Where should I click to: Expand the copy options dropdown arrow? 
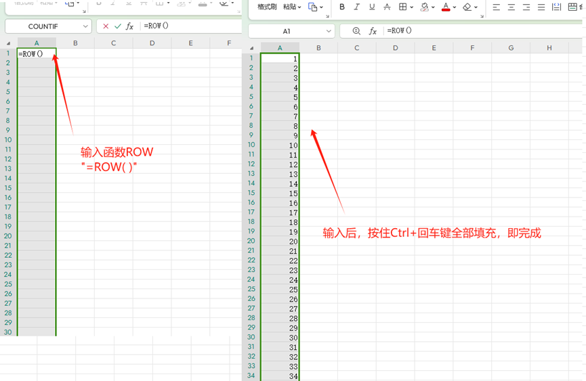(321, 7)
